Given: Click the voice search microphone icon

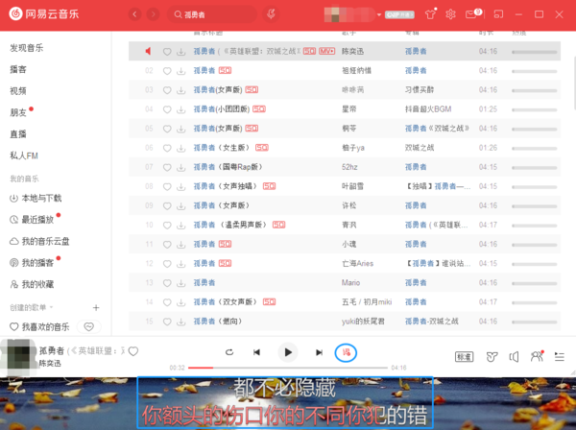Looking at the screenshot, I should point(272,14).
